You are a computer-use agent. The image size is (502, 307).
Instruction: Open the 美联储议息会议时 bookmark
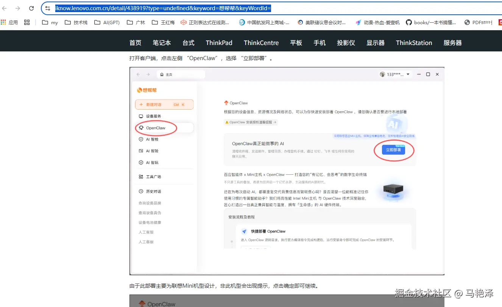point(322,22)
